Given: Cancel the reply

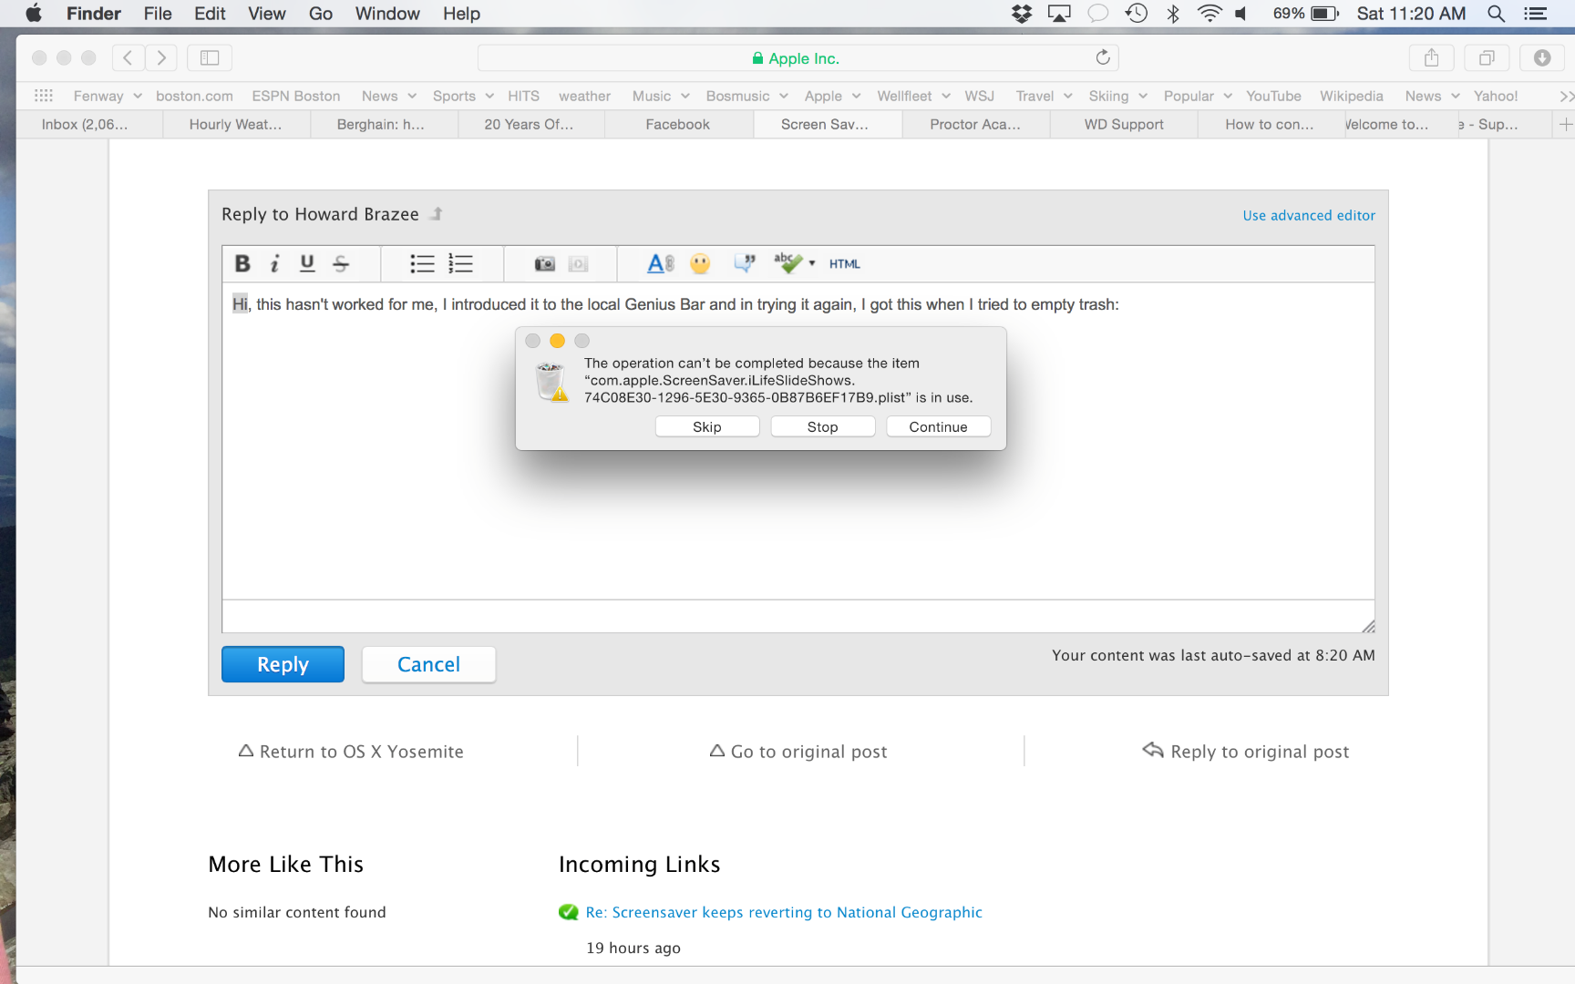Looking at the screenshot, I should (428, 664).
